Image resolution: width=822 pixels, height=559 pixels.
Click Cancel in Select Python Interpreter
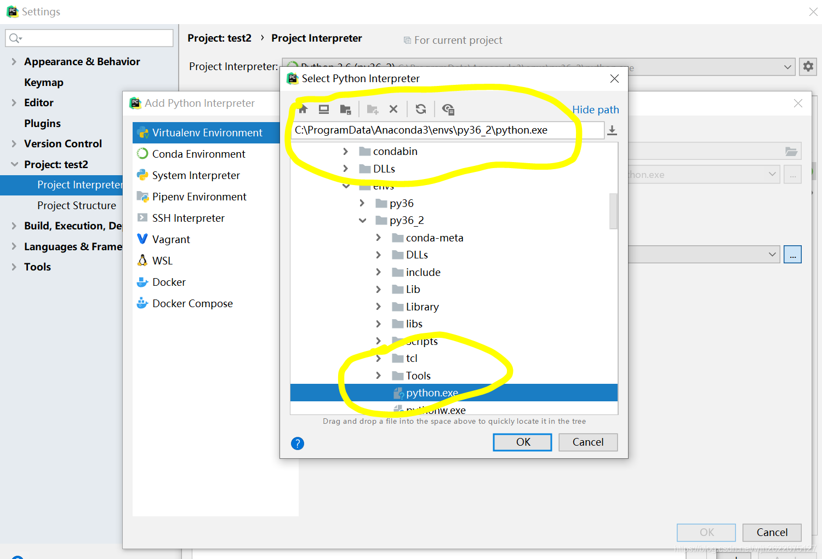588,442
